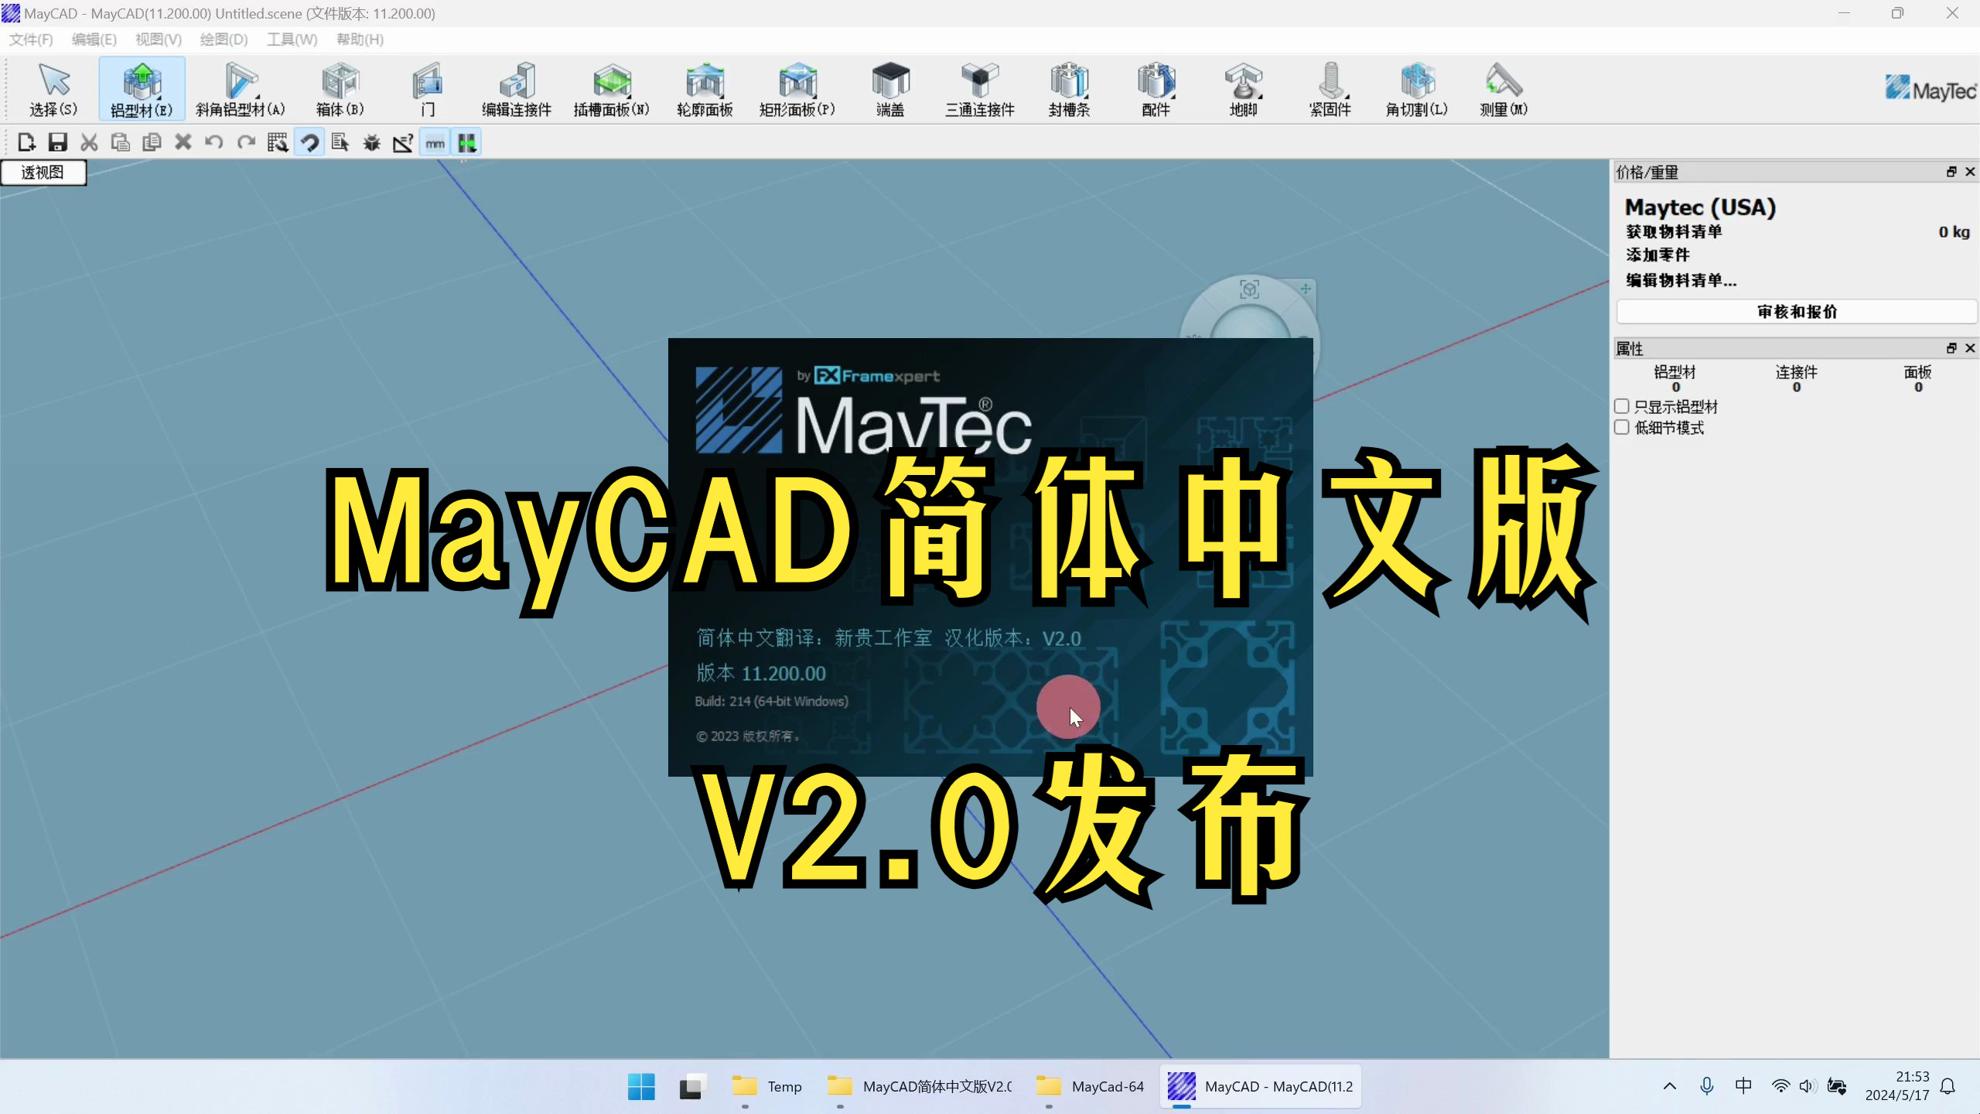This screenshot has width=1980, height=1114.
Task: Click the MayTec logo in toolbar
Action: pos(1930,89)
